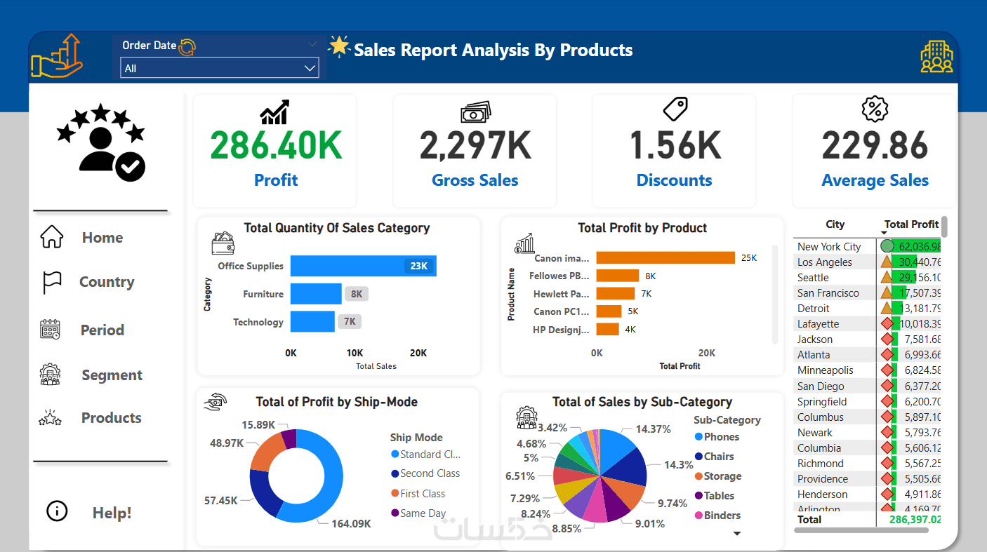Click the Period calendar icon
This screenshot has height=552, width=987.
tap(51, 330)
